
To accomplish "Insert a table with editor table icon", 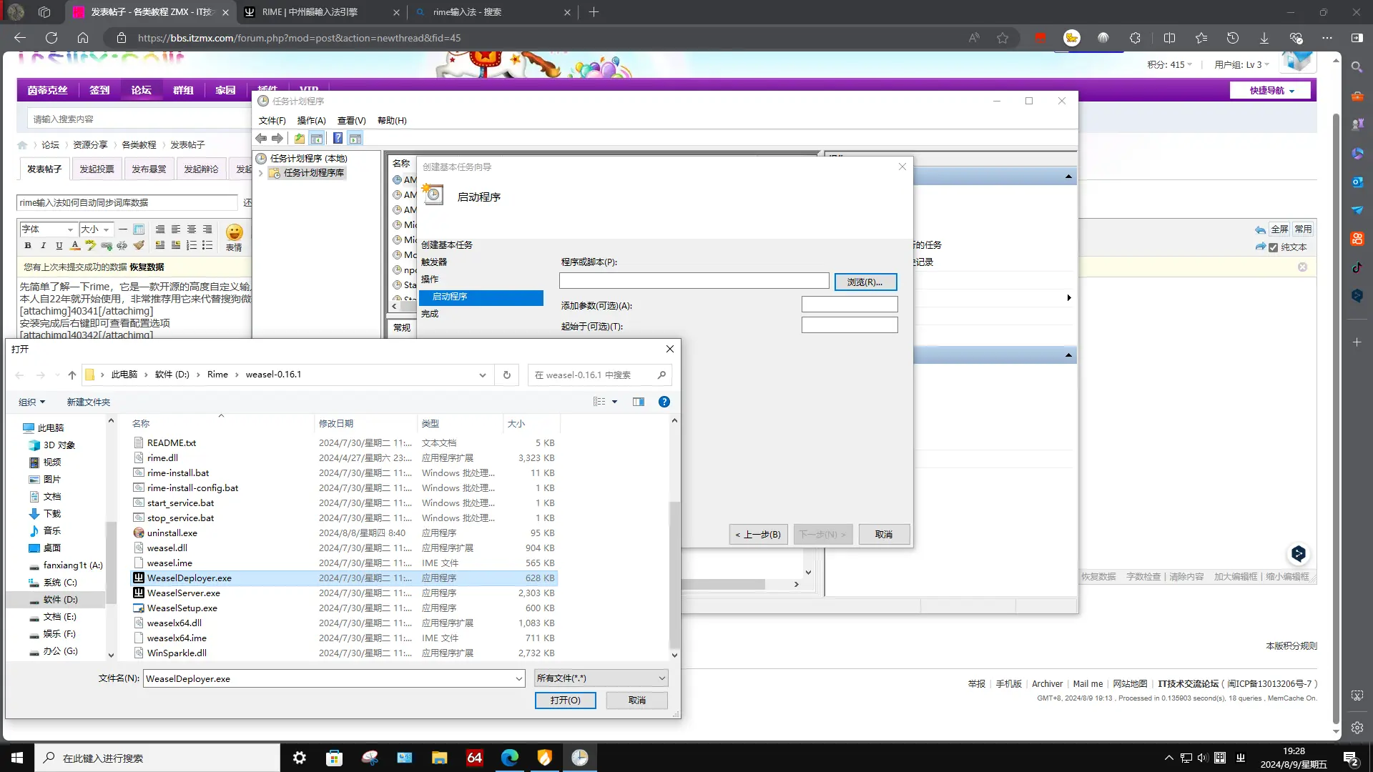I will (139, 229).
